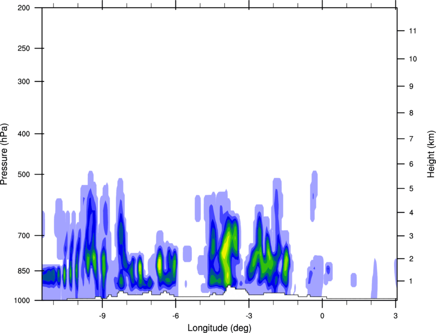Click the -9 longitude tick label
Screen dimensions: 436x333
pyautogui.click(x=102, y=316)
